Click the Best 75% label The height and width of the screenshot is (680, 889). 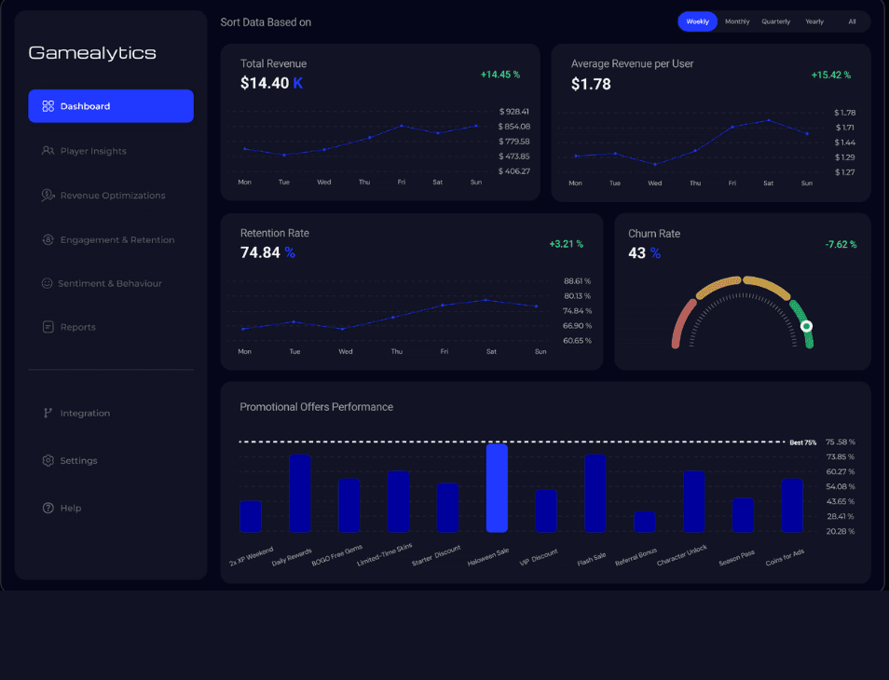click(803, 442)
